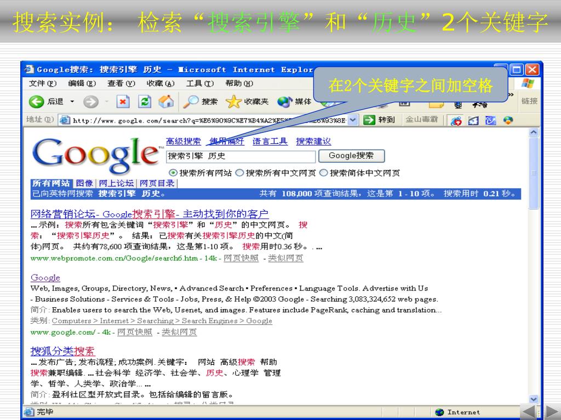Open the 网络营销论坛 search result title

(150, 214)
